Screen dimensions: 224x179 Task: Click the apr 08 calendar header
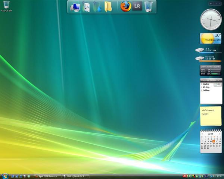tap(211, 134)
